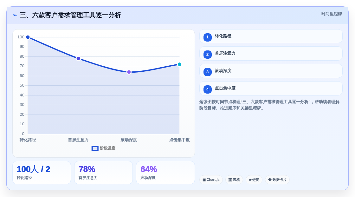Click the number 2 badge for 首屏注意力

click(x=207, y=55)
